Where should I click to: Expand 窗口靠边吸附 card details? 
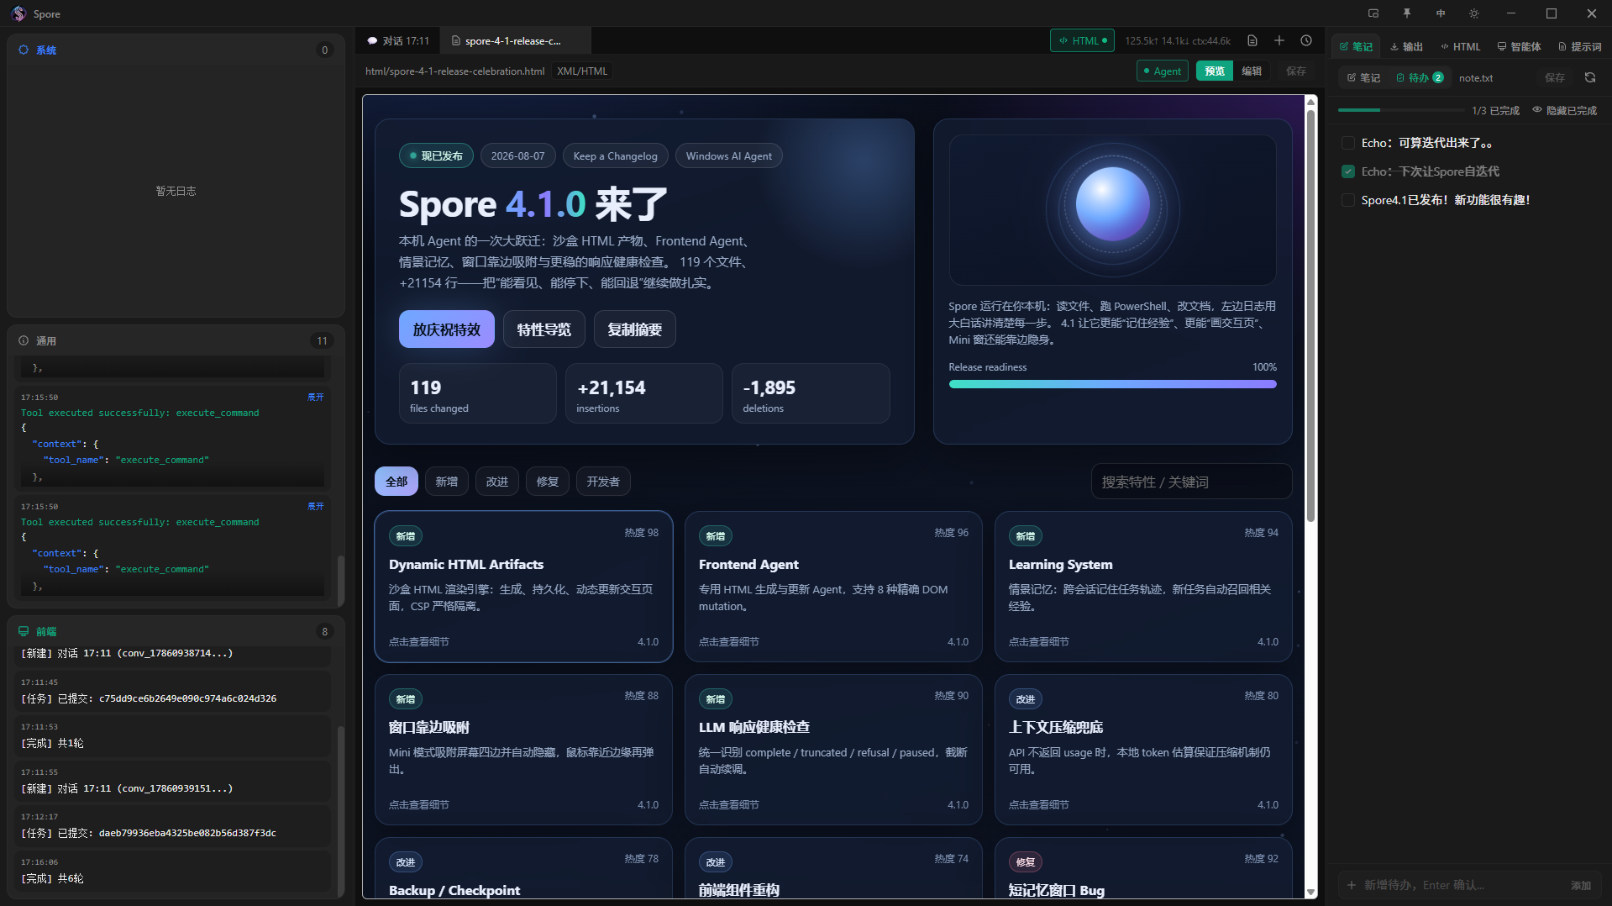(x=523, y=750)
